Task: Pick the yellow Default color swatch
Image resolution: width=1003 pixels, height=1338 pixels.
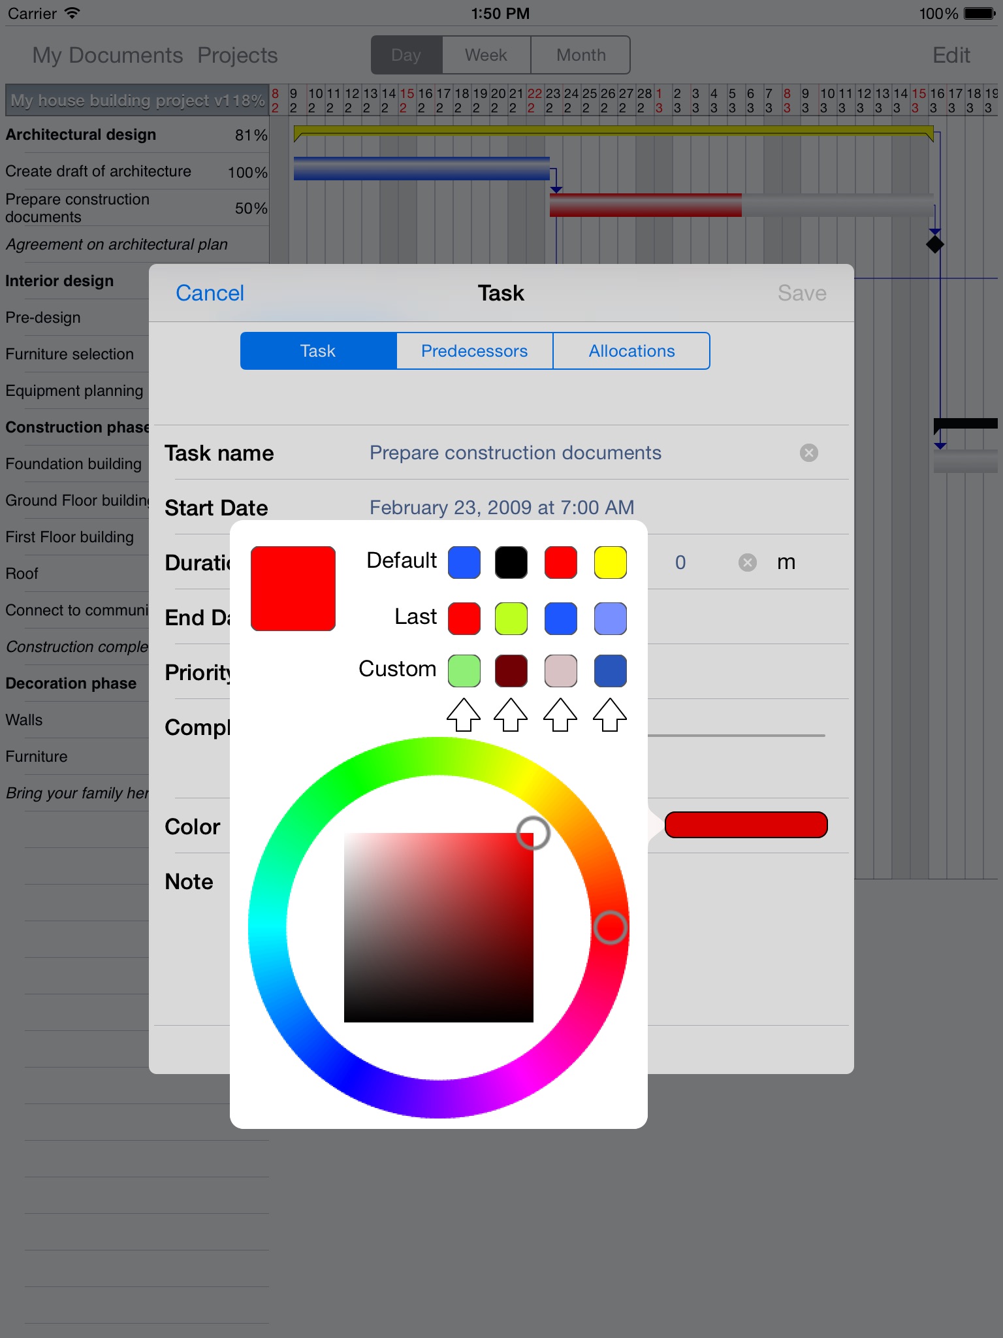Action: [610, 563]
